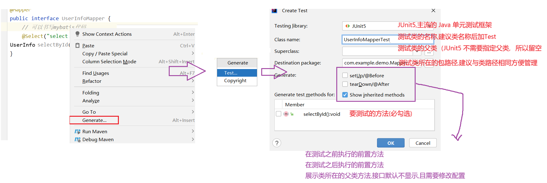Image resolution: width=547 pixels, height=183 pixels.
Task: Open Analyze menu entry
Action: (x=133, y=101)
